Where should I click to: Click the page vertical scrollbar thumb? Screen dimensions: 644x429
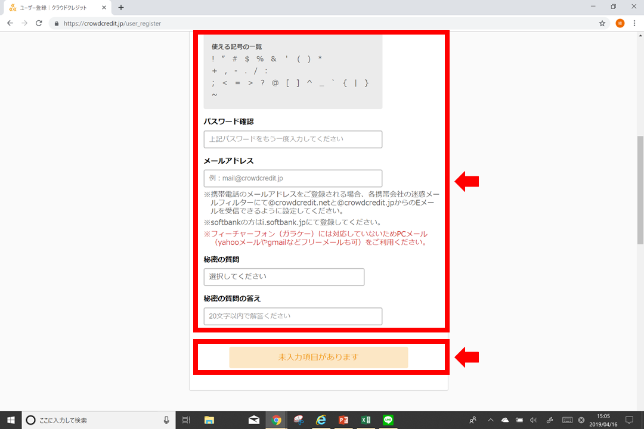tap(640, 190)
